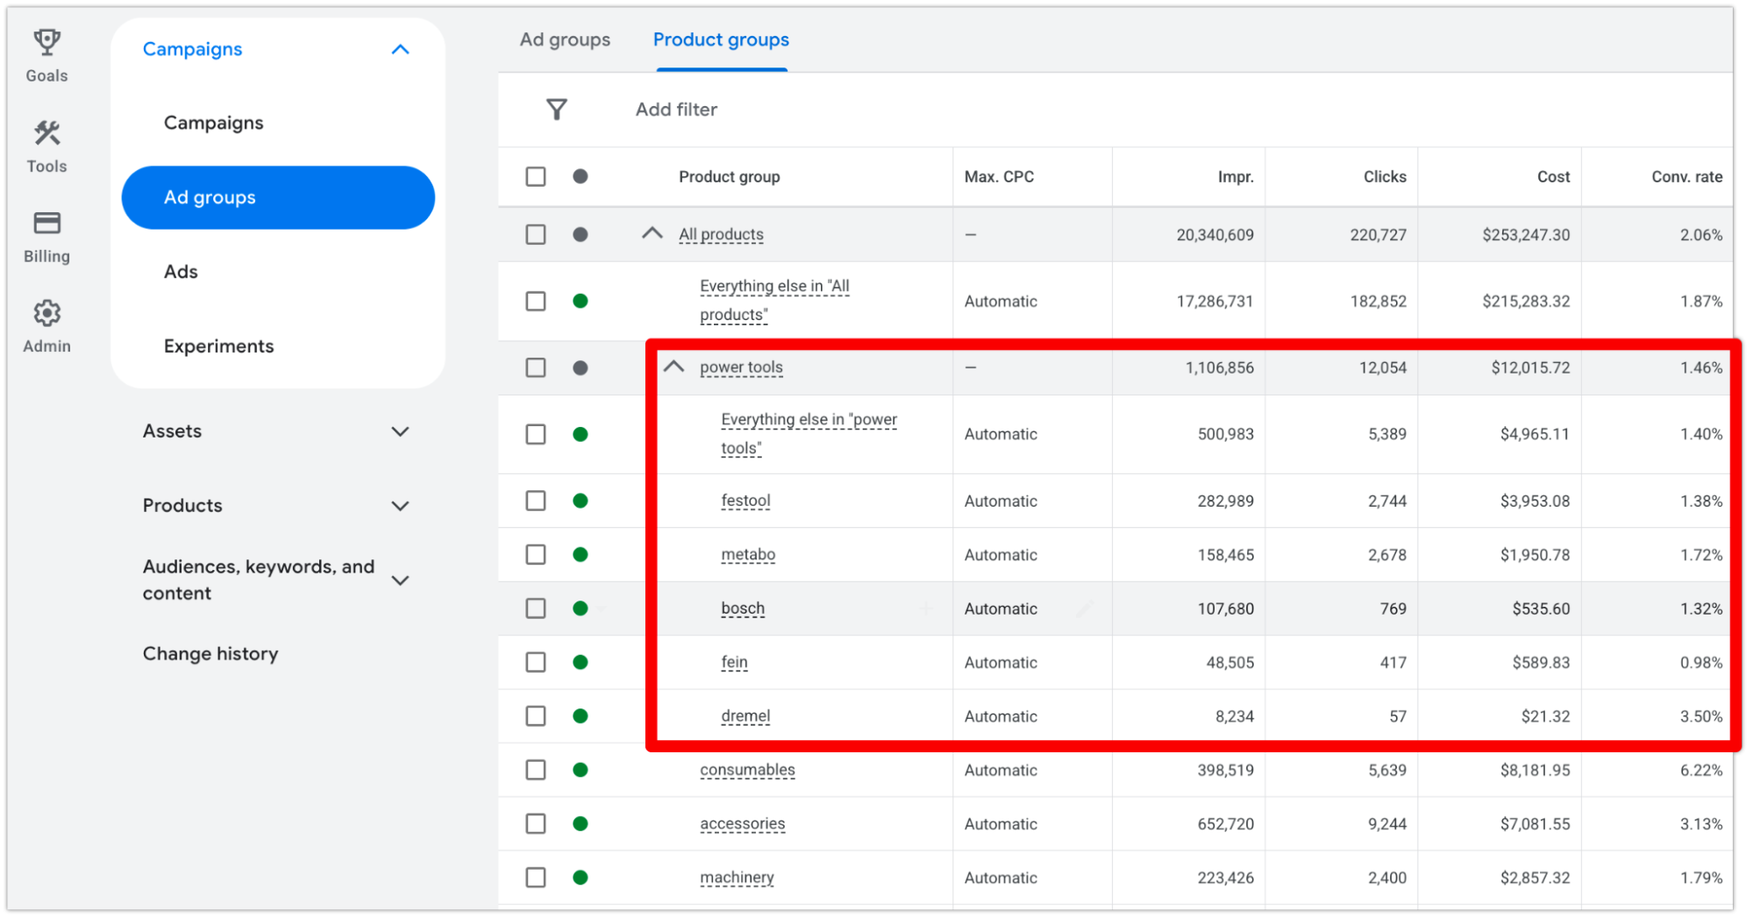This screenshot has height=918, width=1753.
Task: Open the machinery product group link
Action: pos(737,877)
